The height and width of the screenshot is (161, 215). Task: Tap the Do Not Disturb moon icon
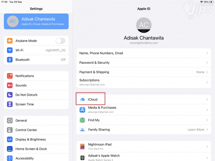click(10, 95)
